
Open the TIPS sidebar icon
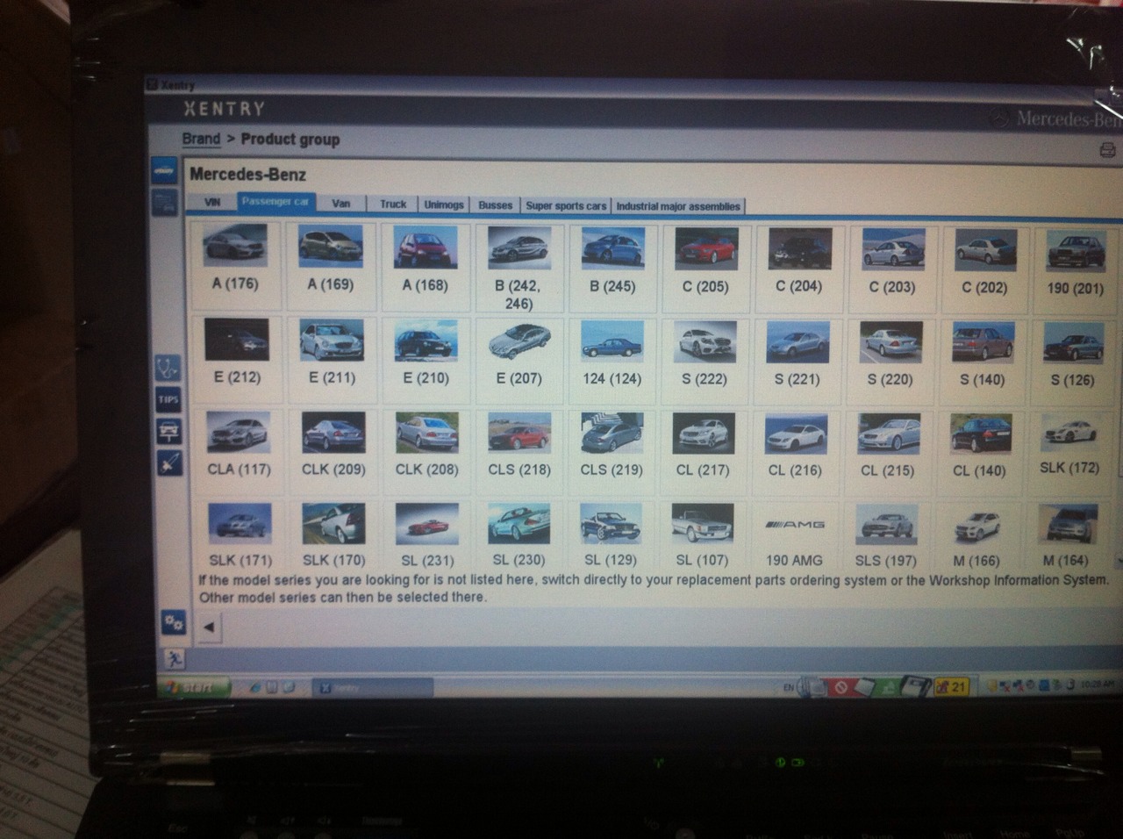coord(168,399)
